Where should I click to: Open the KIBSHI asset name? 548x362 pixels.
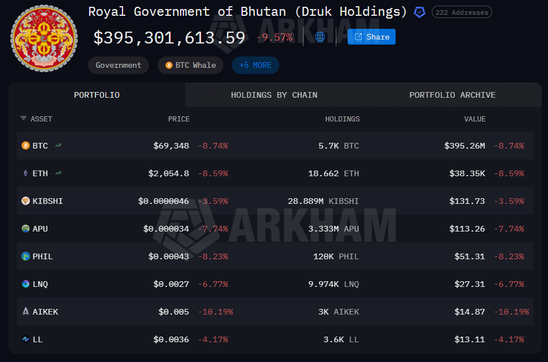point(47,201)
